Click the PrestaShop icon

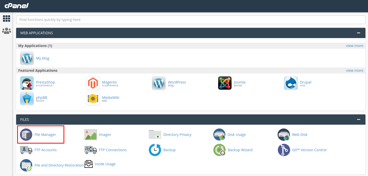27,83
